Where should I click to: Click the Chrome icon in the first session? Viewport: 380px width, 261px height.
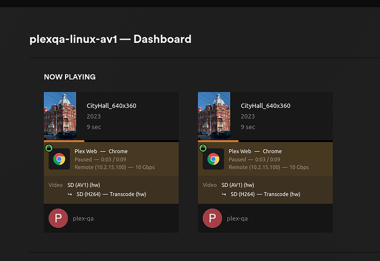(x=59, y=159)
